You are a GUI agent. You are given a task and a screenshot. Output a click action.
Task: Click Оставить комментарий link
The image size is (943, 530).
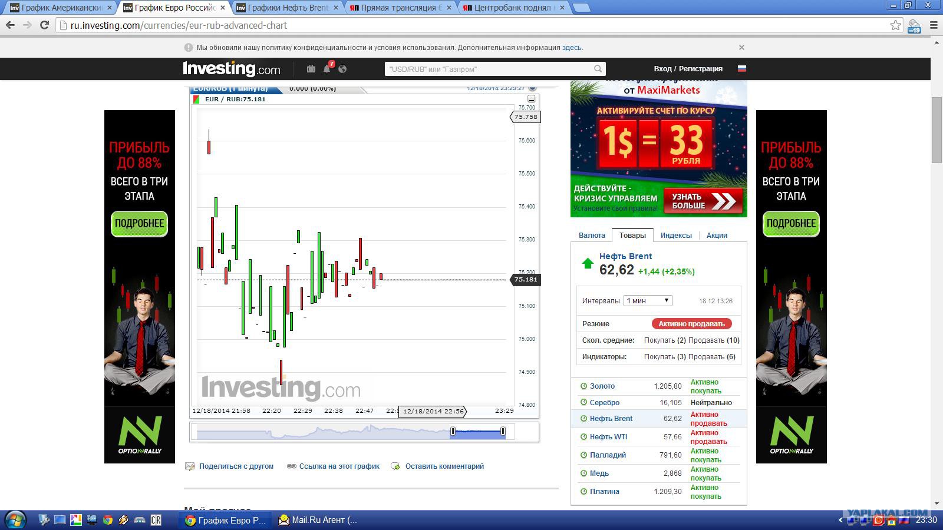tap(444, 466)
